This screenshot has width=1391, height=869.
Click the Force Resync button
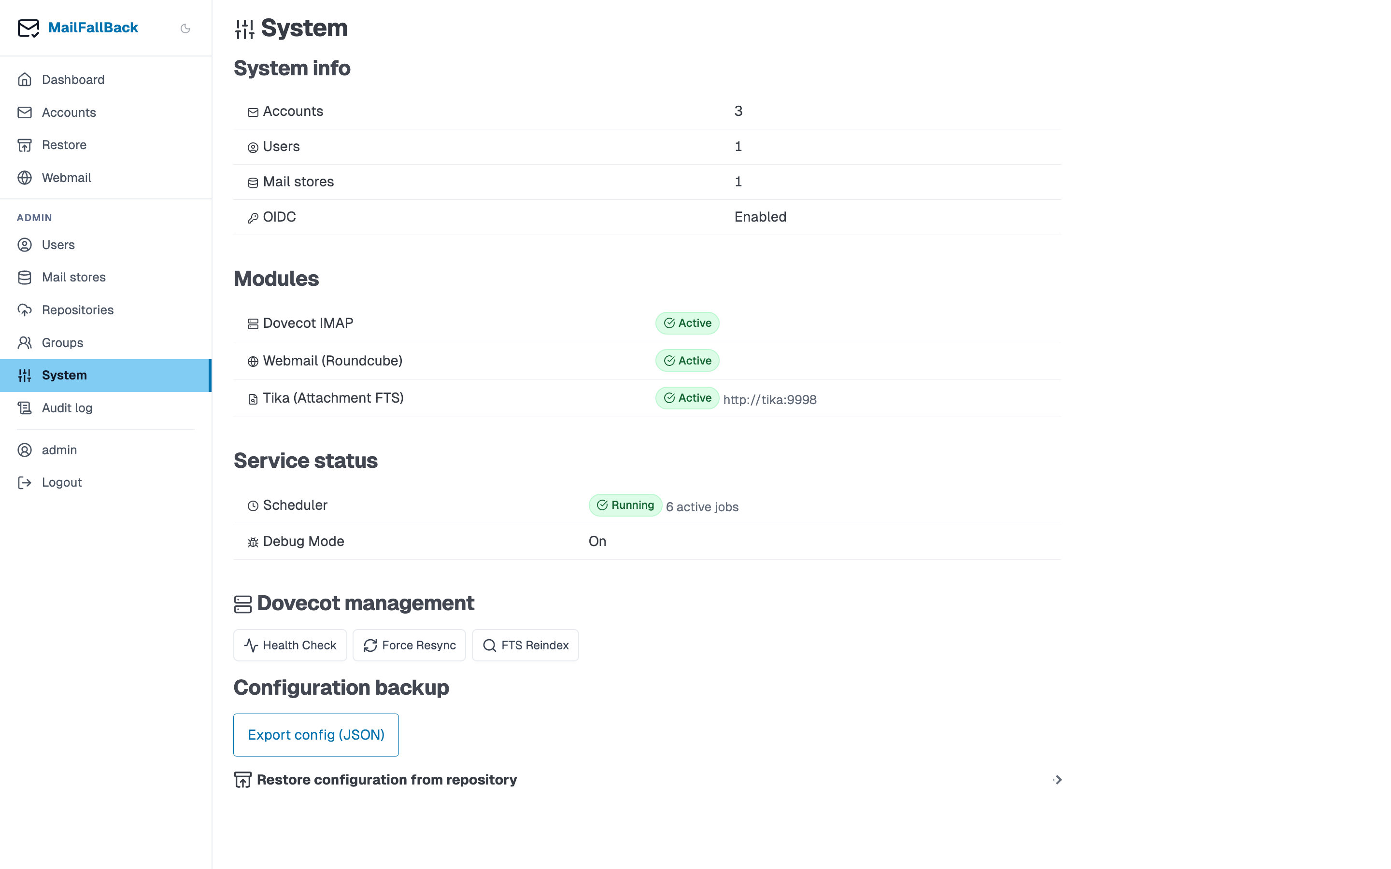[x=409, y=645]
